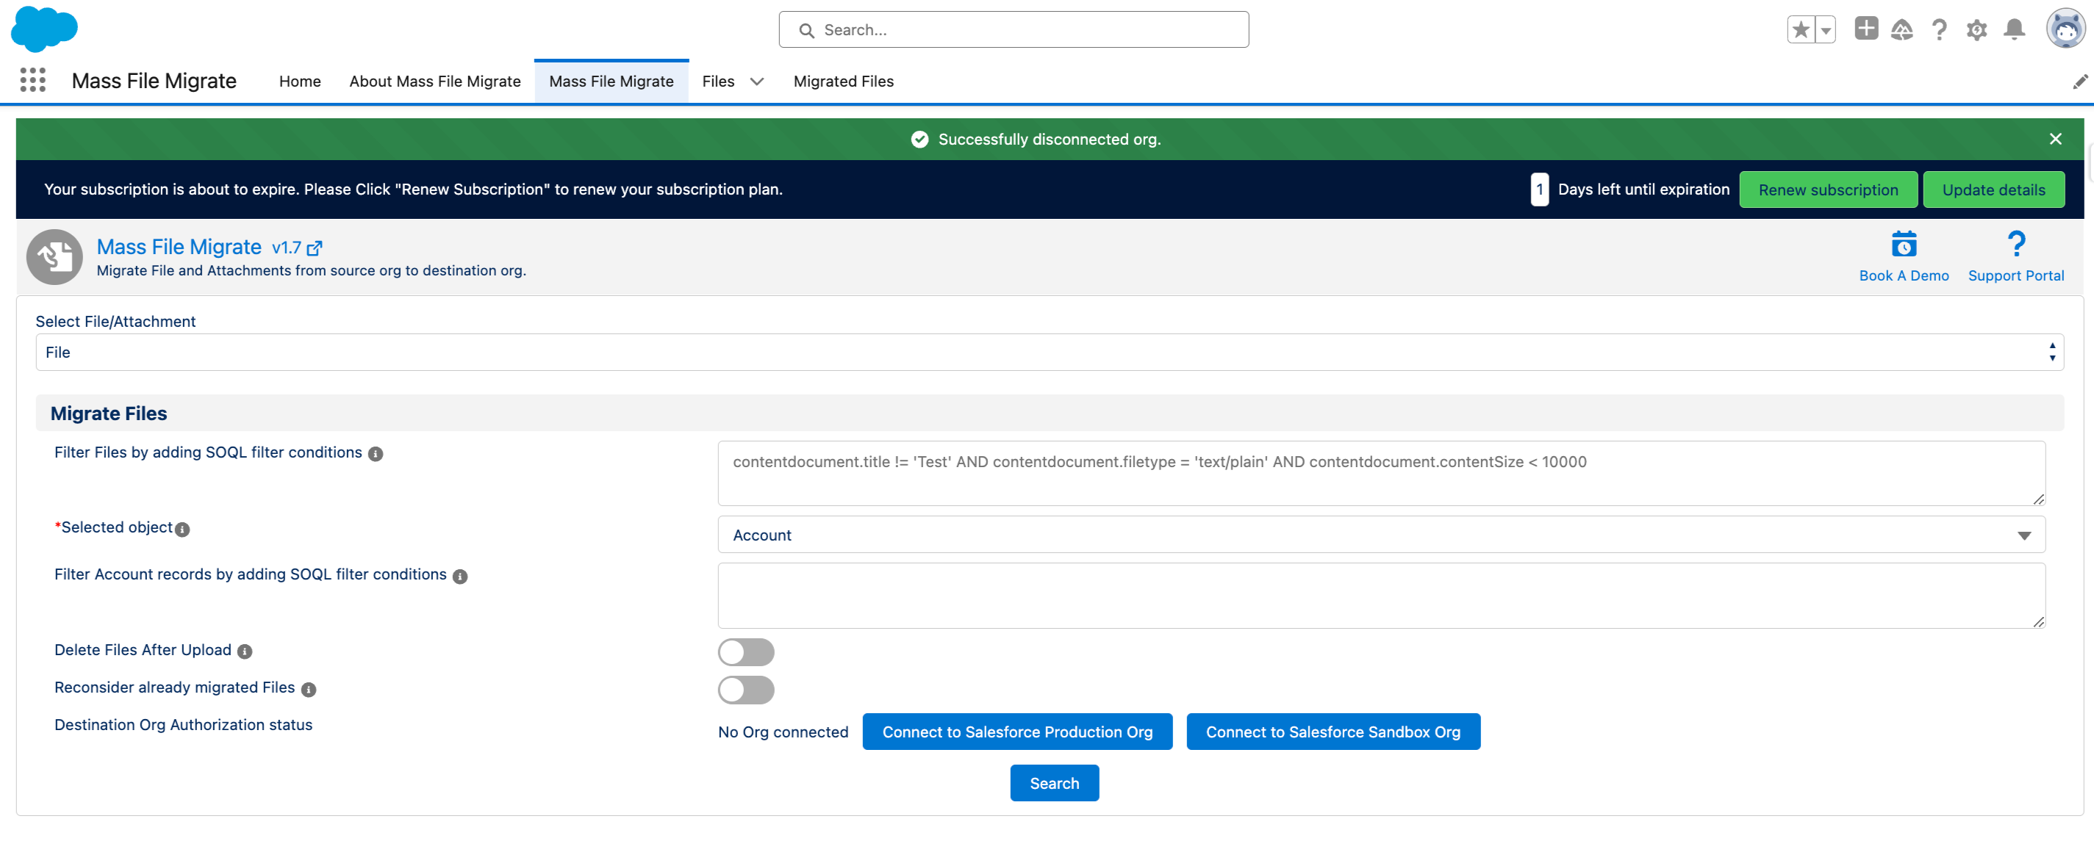Viewport: 2094px width, 841px height.
Task: Click the Filter Account records SOQL textarea
Action: click(x=1380, y=596)
